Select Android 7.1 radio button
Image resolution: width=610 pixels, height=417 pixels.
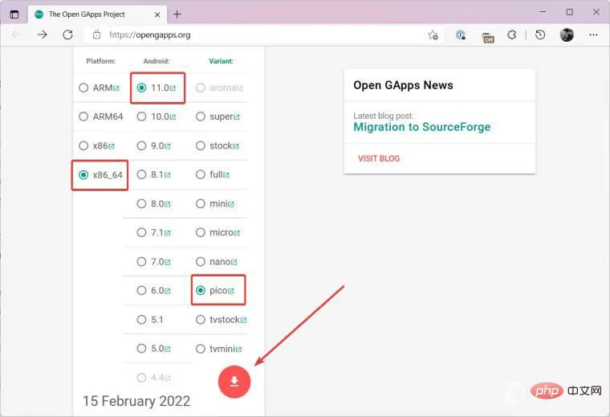[141, 232]
